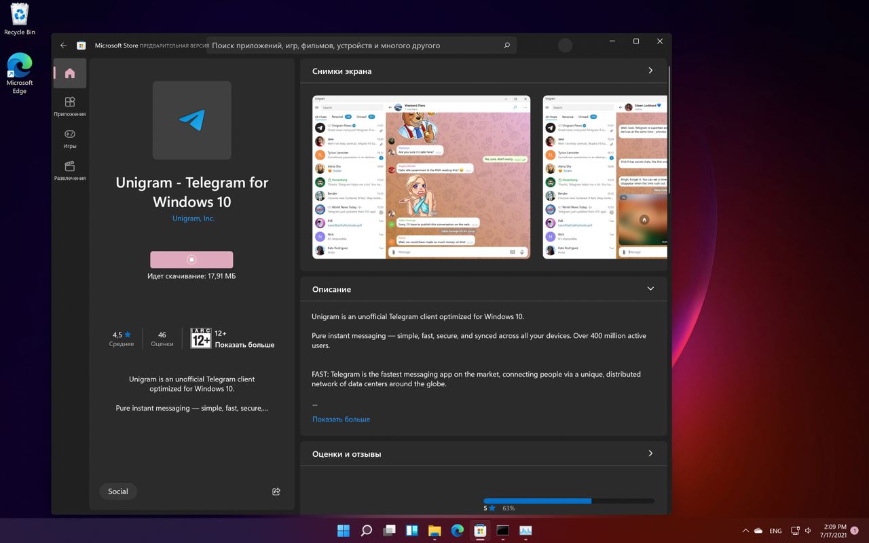Click the Снимки экрана heading
Screen dimensions: 869x543
[341, 71]
